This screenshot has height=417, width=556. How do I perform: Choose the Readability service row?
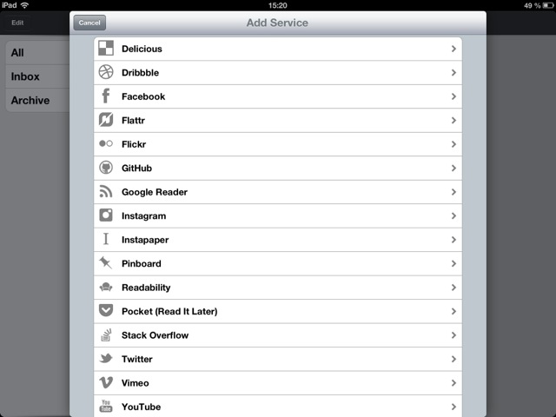tap(278, 288)
